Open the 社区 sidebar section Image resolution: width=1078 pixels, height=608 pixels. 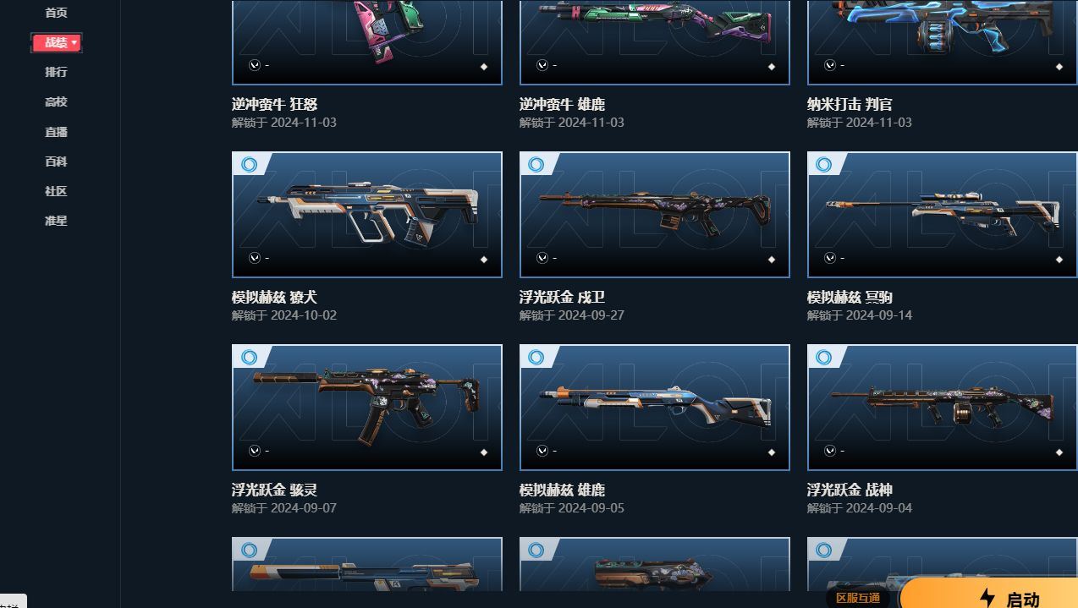(56, 191)
